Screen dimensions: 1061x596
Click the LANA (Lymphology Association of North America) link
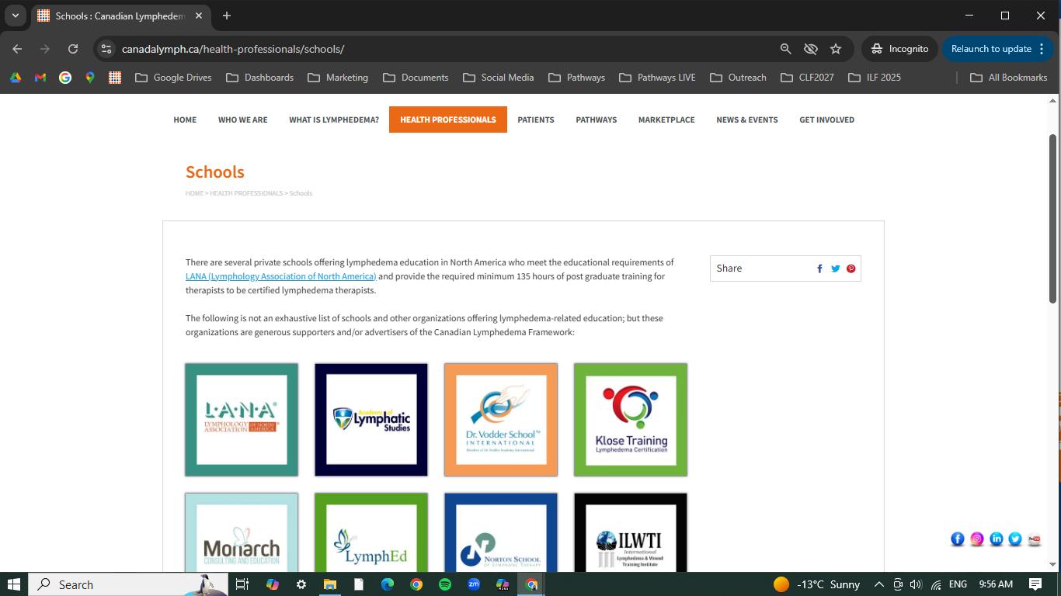pos(280,276)
